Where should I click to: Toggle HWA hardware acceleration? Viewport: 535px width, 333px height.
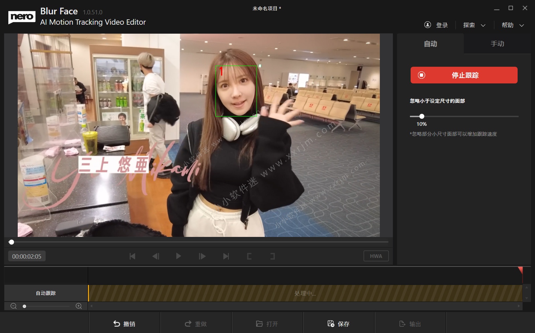tap(376, 256)
